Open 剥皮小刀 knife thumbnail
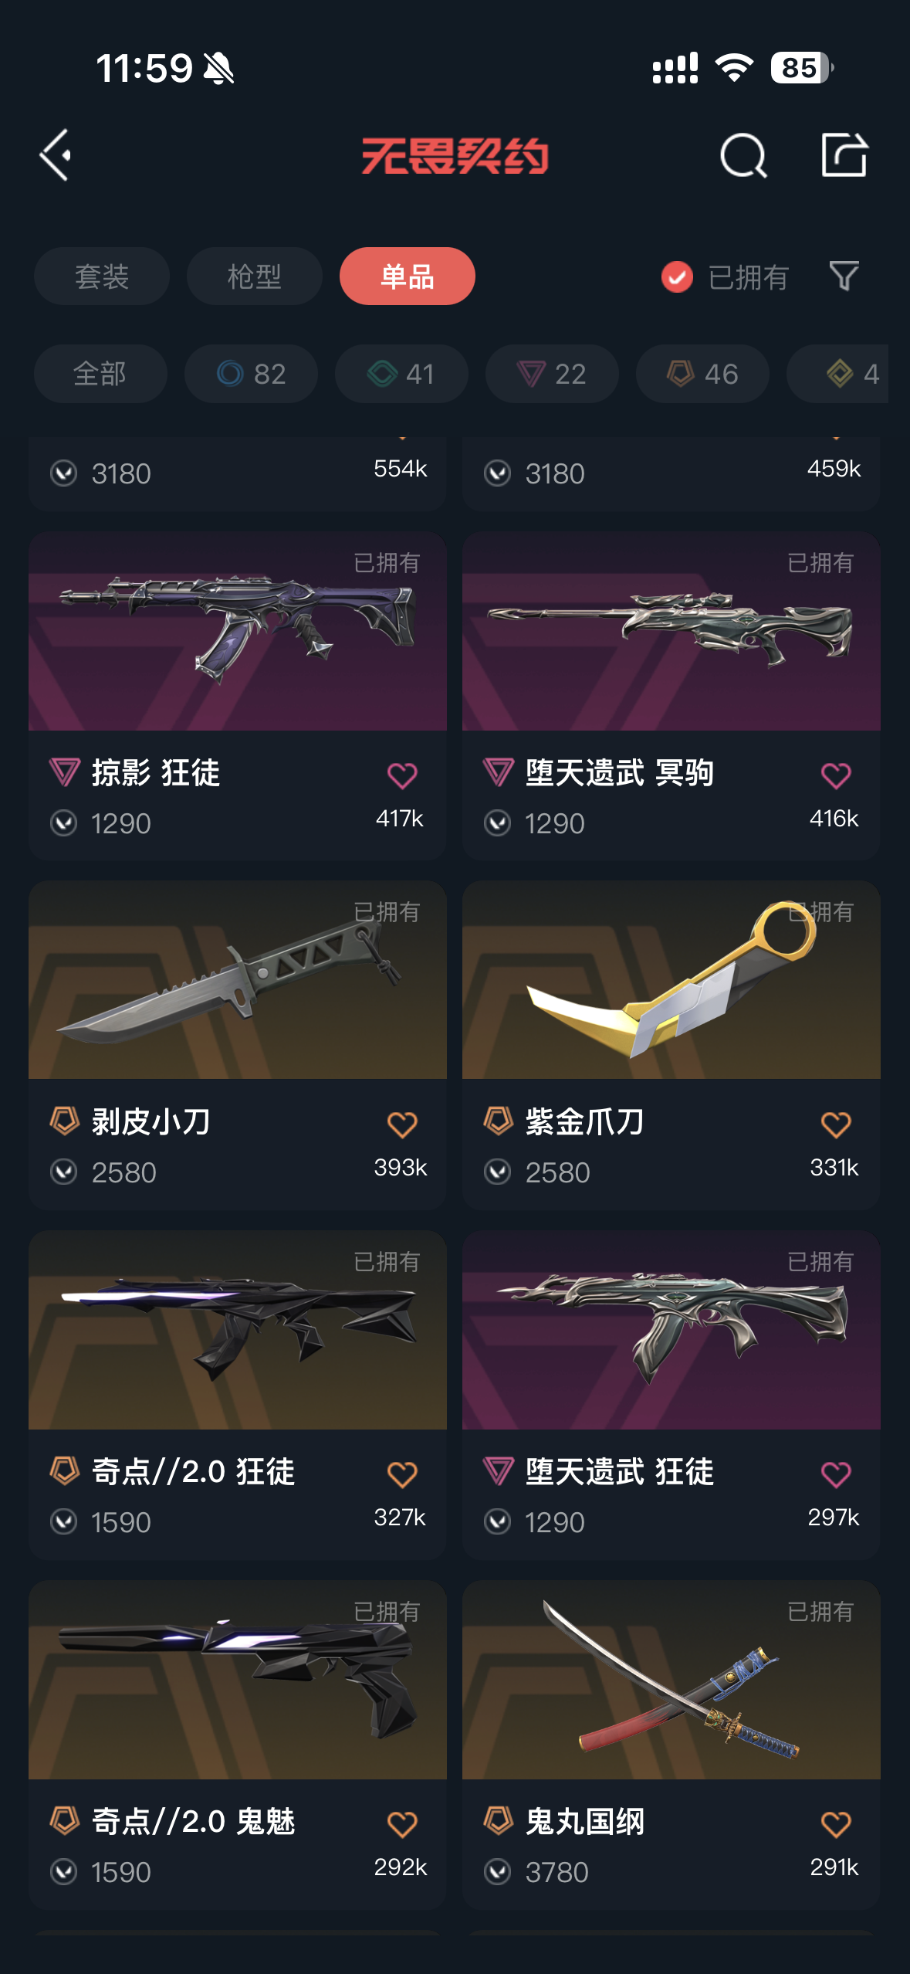 click(238, 980)
